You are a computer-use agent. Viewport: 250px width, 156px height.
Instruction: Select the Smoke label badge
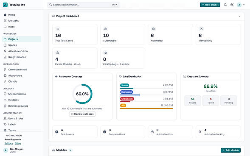point(124,85)
